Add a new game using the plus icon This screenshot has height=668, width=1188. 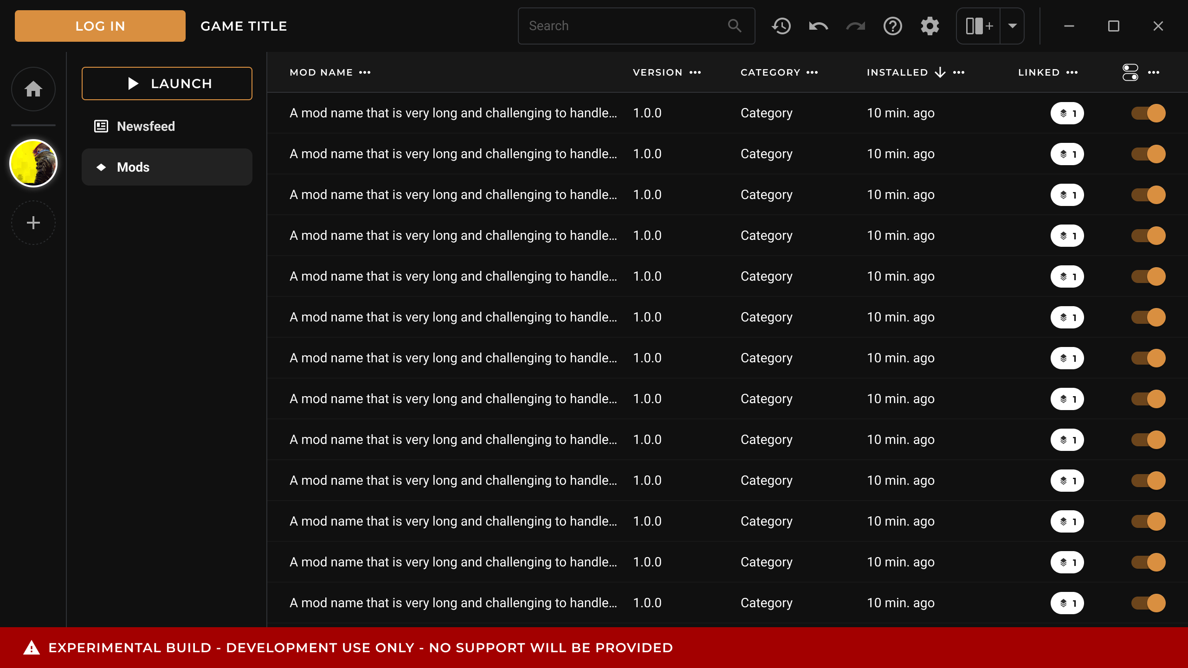click(x=33, y=223)
